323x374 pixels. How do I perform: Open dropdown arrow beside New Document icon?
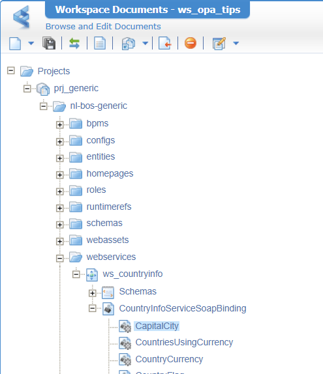pyautogui.click(x=31, y=43)
